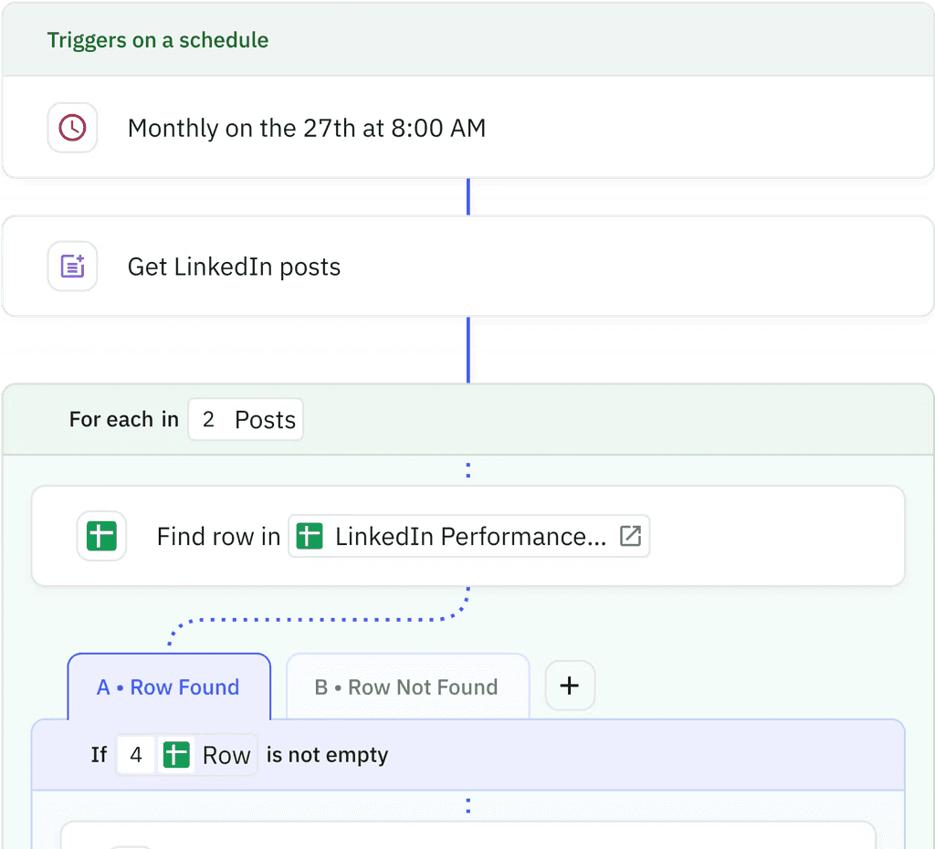This screenshot has width=935, height=849.
Task: Add a new branch with plus button
Action: [570, 686]
